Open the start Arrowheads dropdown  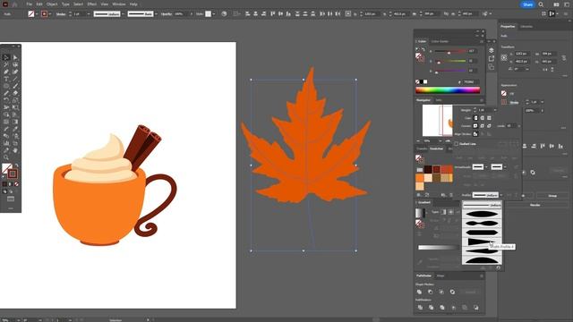[x=486, y=167]
